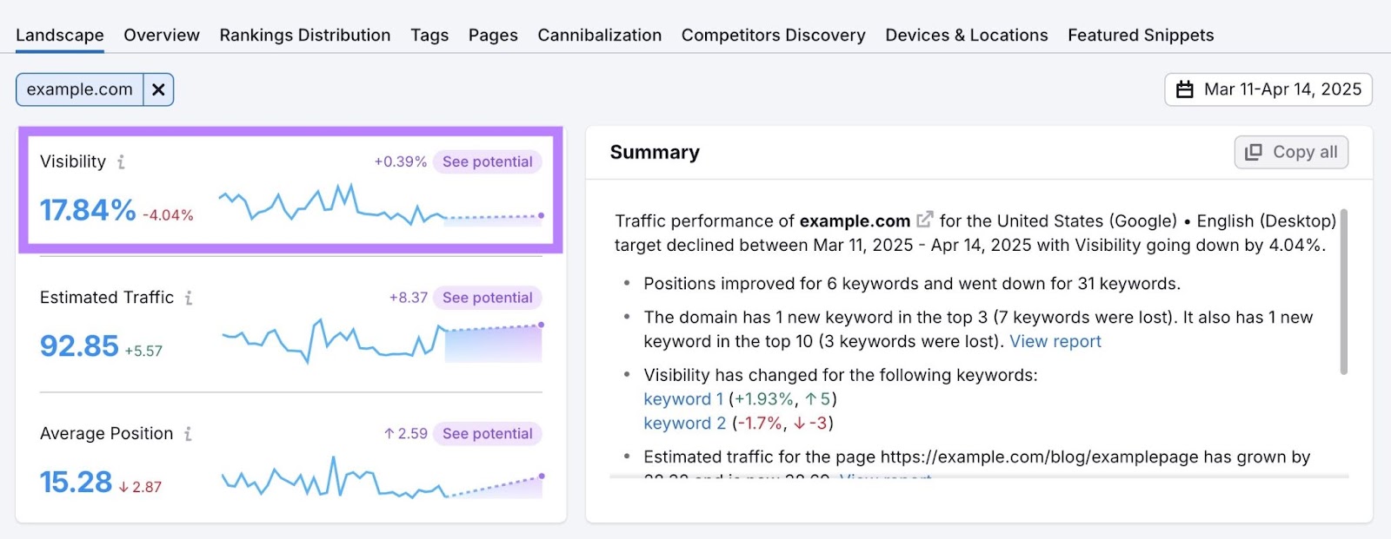
Task: Click the +5.57 traffic change value
Action: 143,352
